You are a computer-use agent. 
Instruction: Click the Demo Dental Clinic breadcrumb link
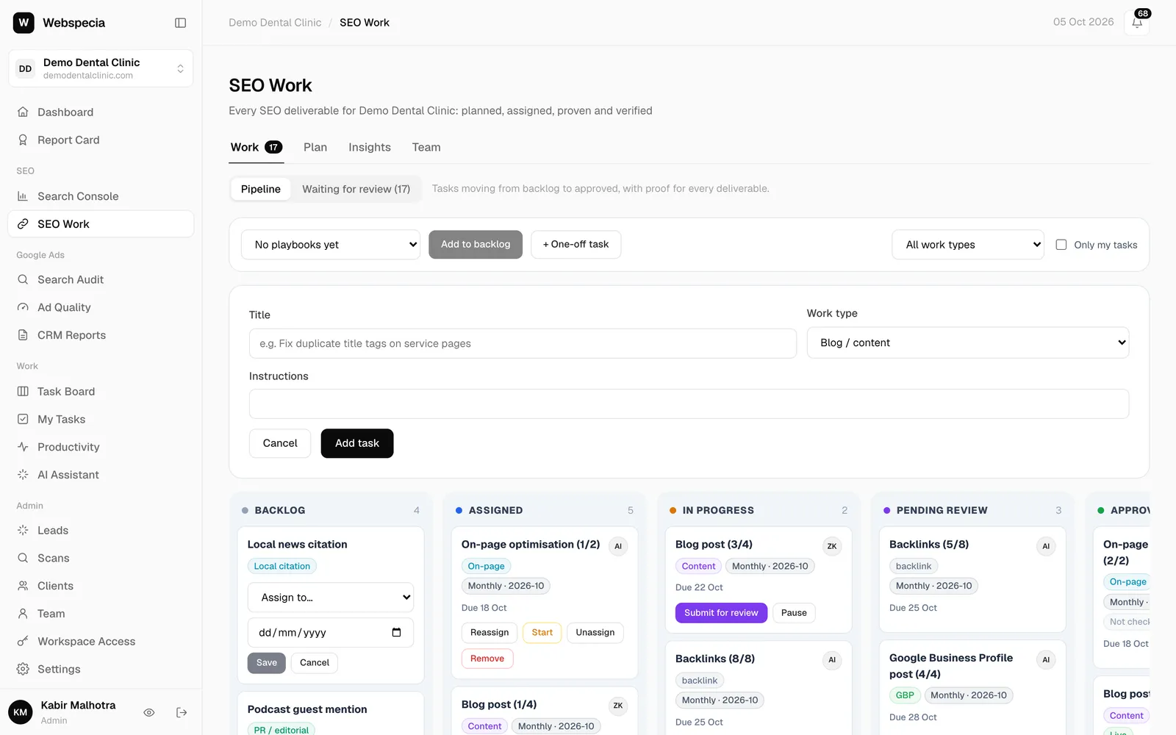point(275,23)
